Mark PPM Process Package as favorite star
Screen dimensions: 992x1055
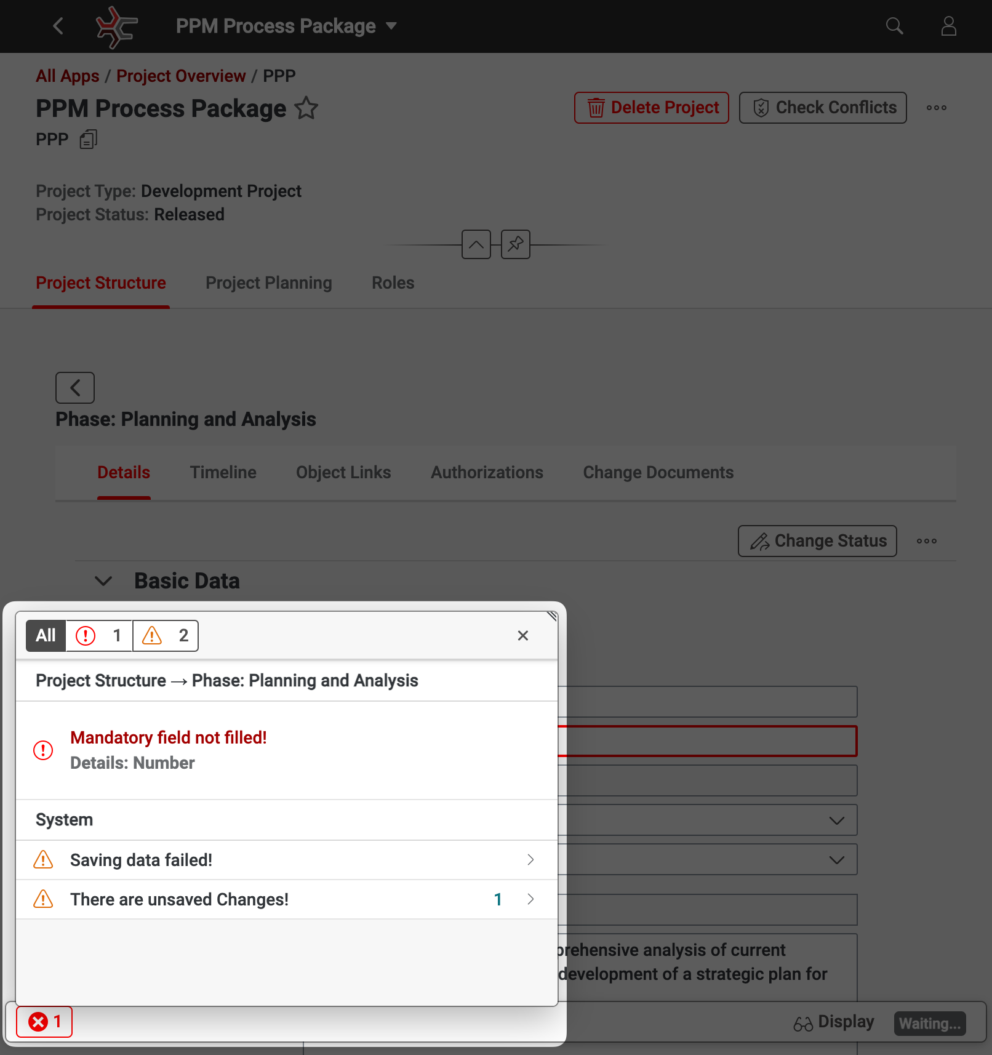click(x=306, y=108)
